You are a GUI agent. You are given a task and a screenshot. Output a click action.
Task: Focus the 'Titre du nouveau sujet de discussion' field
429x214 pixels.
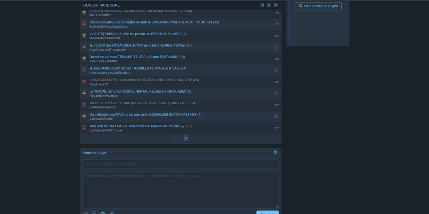[181, 164]
